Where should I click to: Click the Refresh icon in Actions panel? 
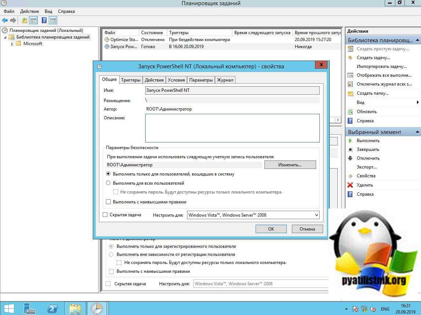coord(350,112)
